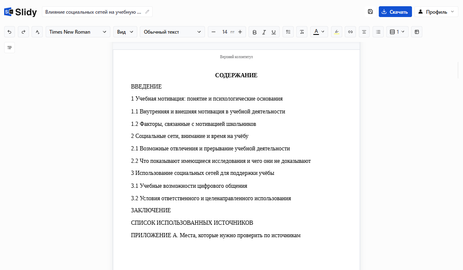Open the text alignment options
Viewport: 463px width, 270px height.
(x=364, y=32)
